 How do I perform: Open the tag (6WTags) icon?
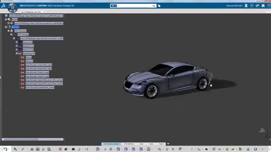click(159, 6)
